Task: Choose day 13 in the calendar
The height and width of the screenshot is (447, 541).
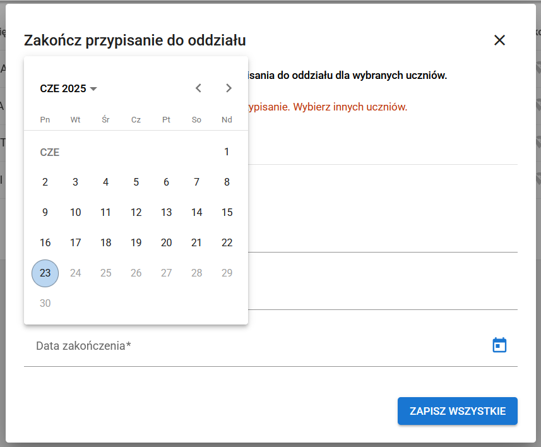Action: (x=166, y=213)
